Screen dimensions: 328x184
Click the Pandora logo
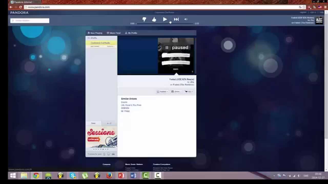[x=19, y=13]
